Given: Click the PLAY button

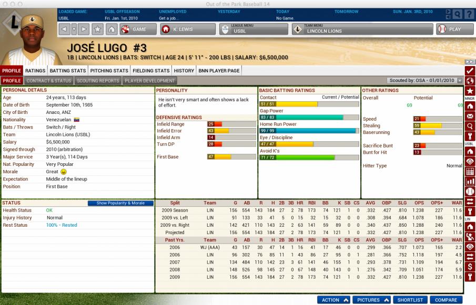Looking at the screenshot, I should point(455,29).
